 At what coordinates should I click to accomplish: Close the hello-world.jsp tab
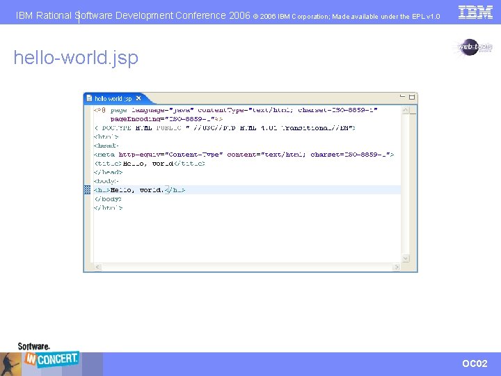tap(138, 98)
